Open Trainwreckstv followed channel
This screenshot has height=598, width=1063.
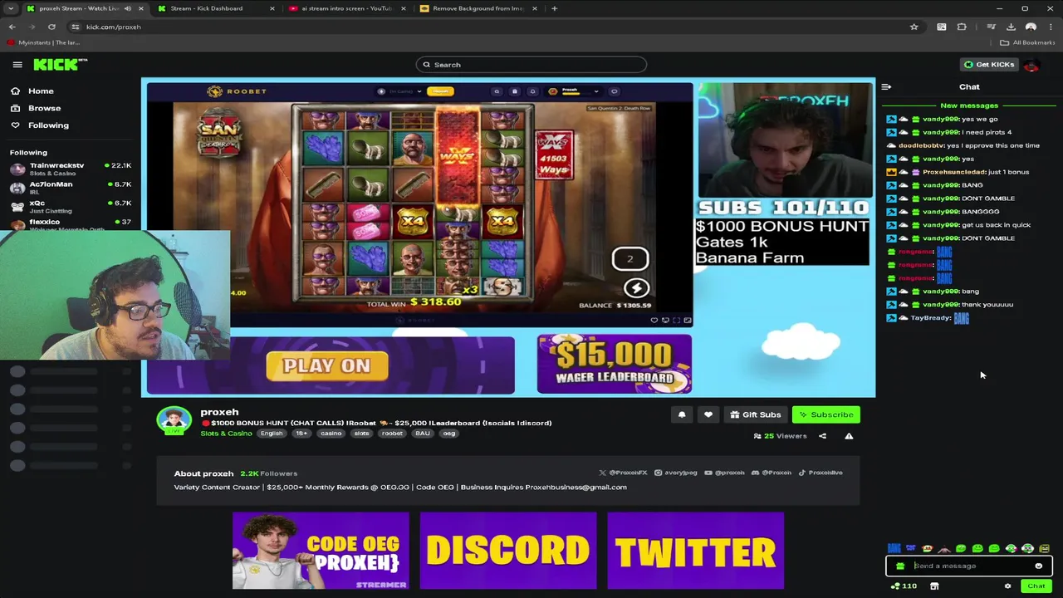click(x=70, y=169)
